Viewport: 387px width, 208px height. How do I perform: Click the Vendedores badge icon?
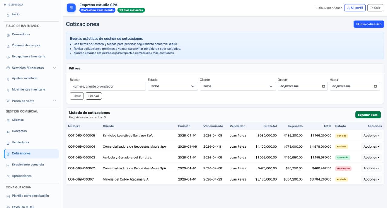tap(8, 142)
